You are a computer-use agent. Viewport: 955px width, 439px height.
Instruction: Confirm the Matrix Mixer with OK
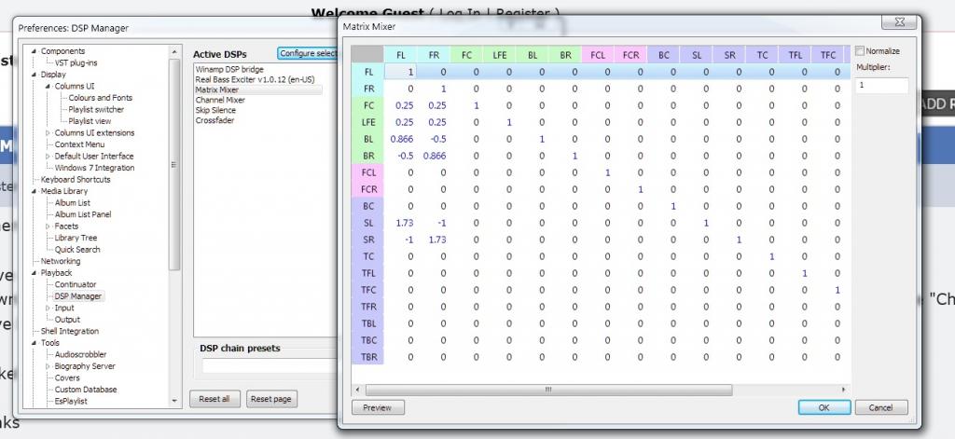823,407
